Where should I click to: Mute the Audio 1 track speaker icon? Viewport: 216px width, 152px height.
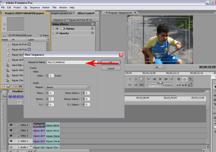coord(11,147)
